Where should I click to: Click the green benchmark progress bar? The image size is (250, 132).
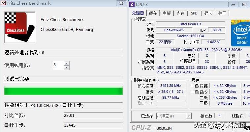pos(63,91)
